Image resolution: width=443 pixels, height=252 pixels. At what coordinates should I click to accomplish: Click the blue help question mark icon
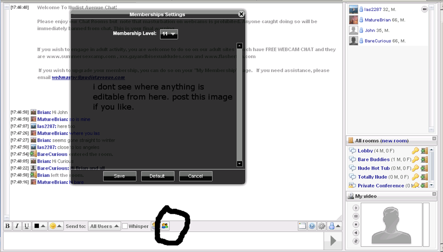click(312, 226)
